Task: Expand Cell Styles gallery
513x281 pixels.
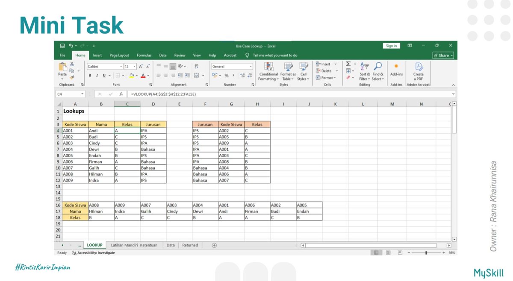Action: [x=303, y=71]
